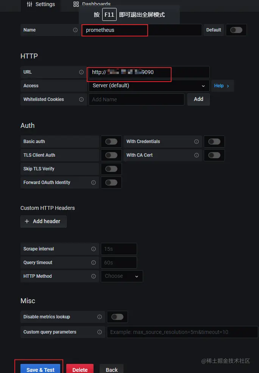Click the Whitelisted Cookies info icon
This screenshot has width=259, height=373.
[81, 99]
